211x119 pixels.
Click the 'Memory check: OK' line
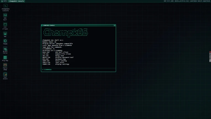[x=49, y=42]
